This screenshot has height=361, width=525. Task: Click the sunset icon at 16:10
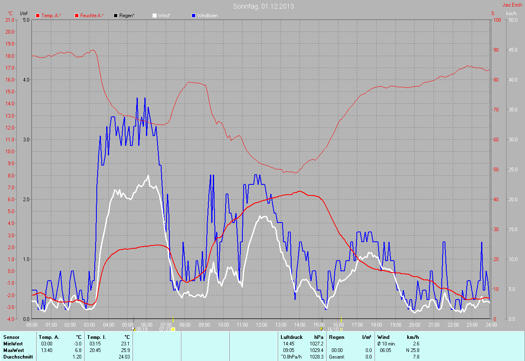pos(341,329)
